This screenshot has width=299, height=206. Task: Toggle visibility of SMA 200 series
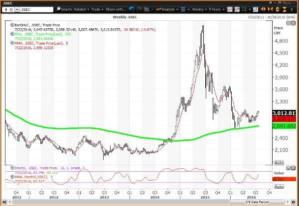12,34
